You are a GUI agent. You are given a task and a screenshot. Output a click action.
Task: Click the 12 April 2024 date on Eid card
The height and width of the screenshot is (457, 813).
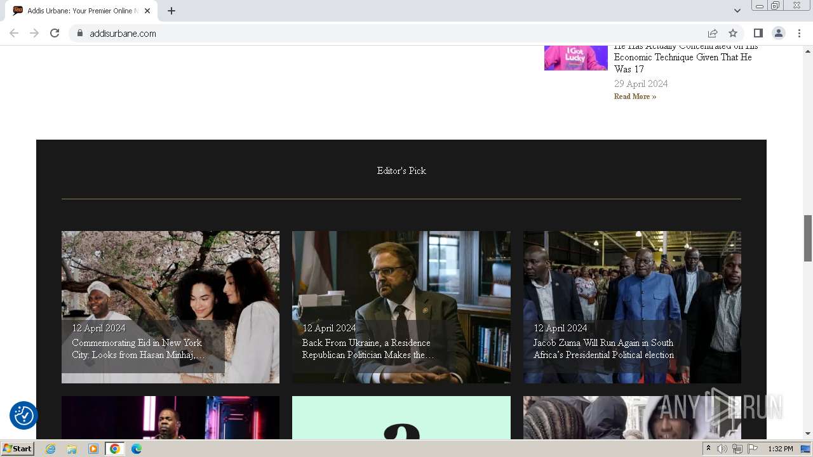(x=98, y=328)
